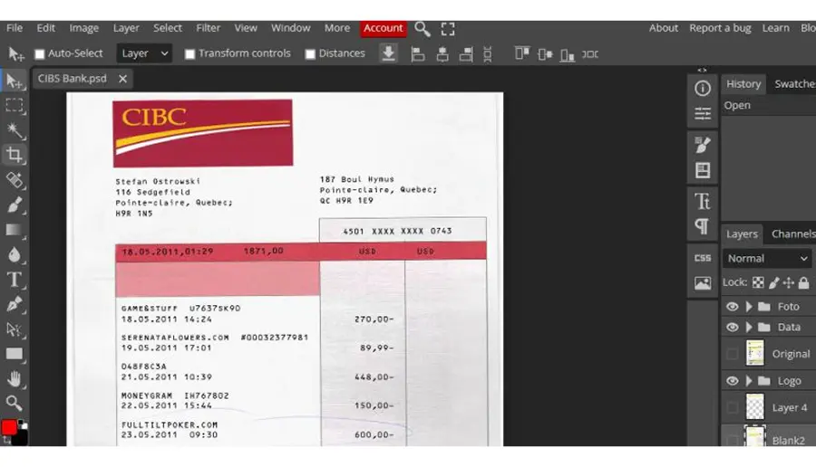
Task: Tick the Transform controls checkbox
Action: click(x=190, y=54)
